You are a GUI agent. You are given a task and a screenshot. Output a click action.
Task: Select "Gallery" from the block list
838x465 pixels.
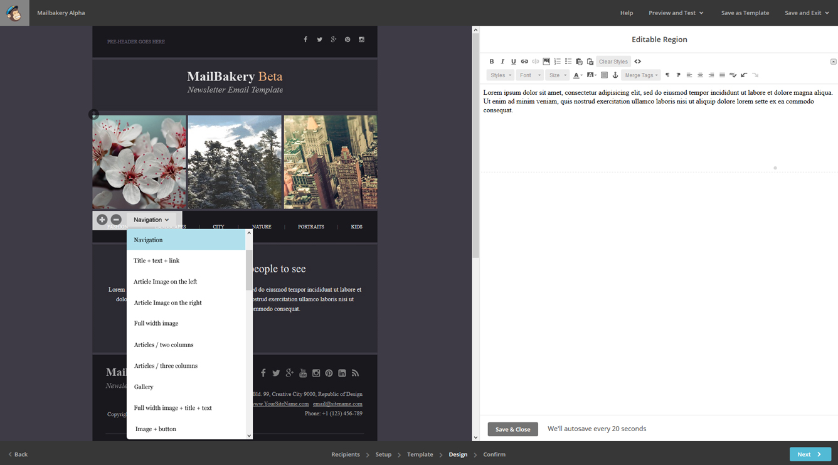point(144,387)
